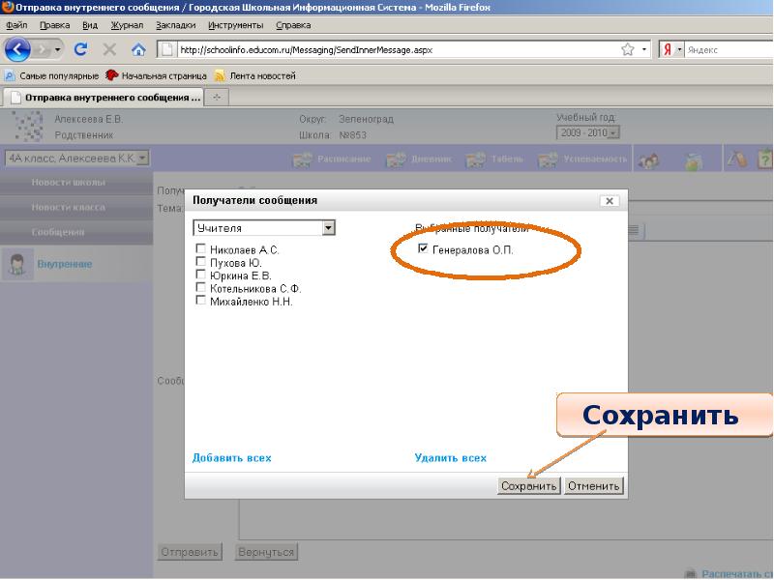Tick the Михайленко Н.Н. checkbox

(x=200, y=301)
